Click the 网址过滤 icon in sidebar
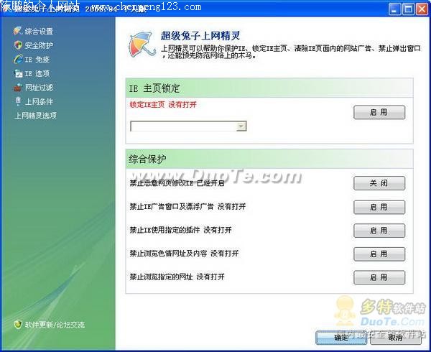Viewport: 431px width, 352px height. tap(18, 88)
